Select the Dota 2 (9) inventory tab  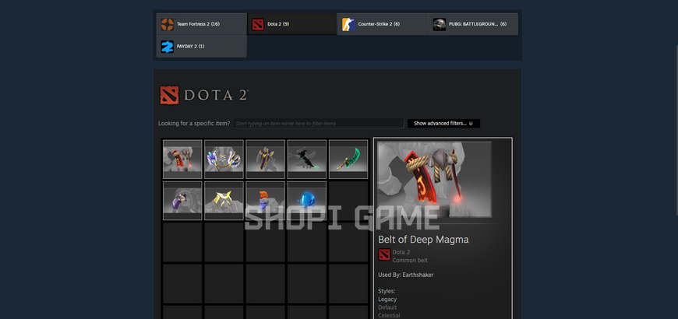tap(292, 24)
